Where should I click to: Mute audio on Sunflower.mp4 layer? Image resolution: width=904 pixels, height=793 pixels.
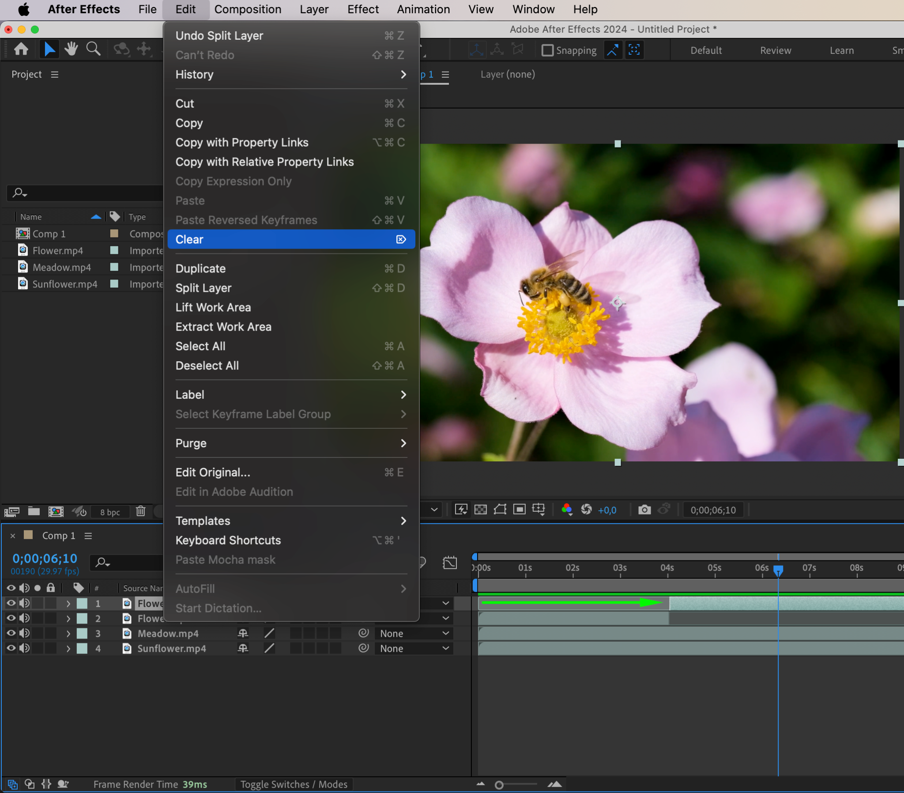[x=24, y=648]
